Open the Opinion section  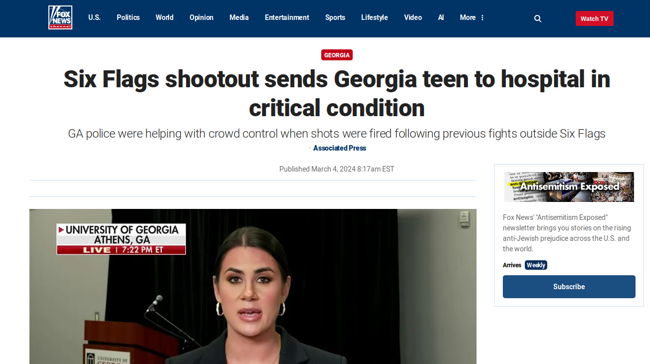[202, 17]
